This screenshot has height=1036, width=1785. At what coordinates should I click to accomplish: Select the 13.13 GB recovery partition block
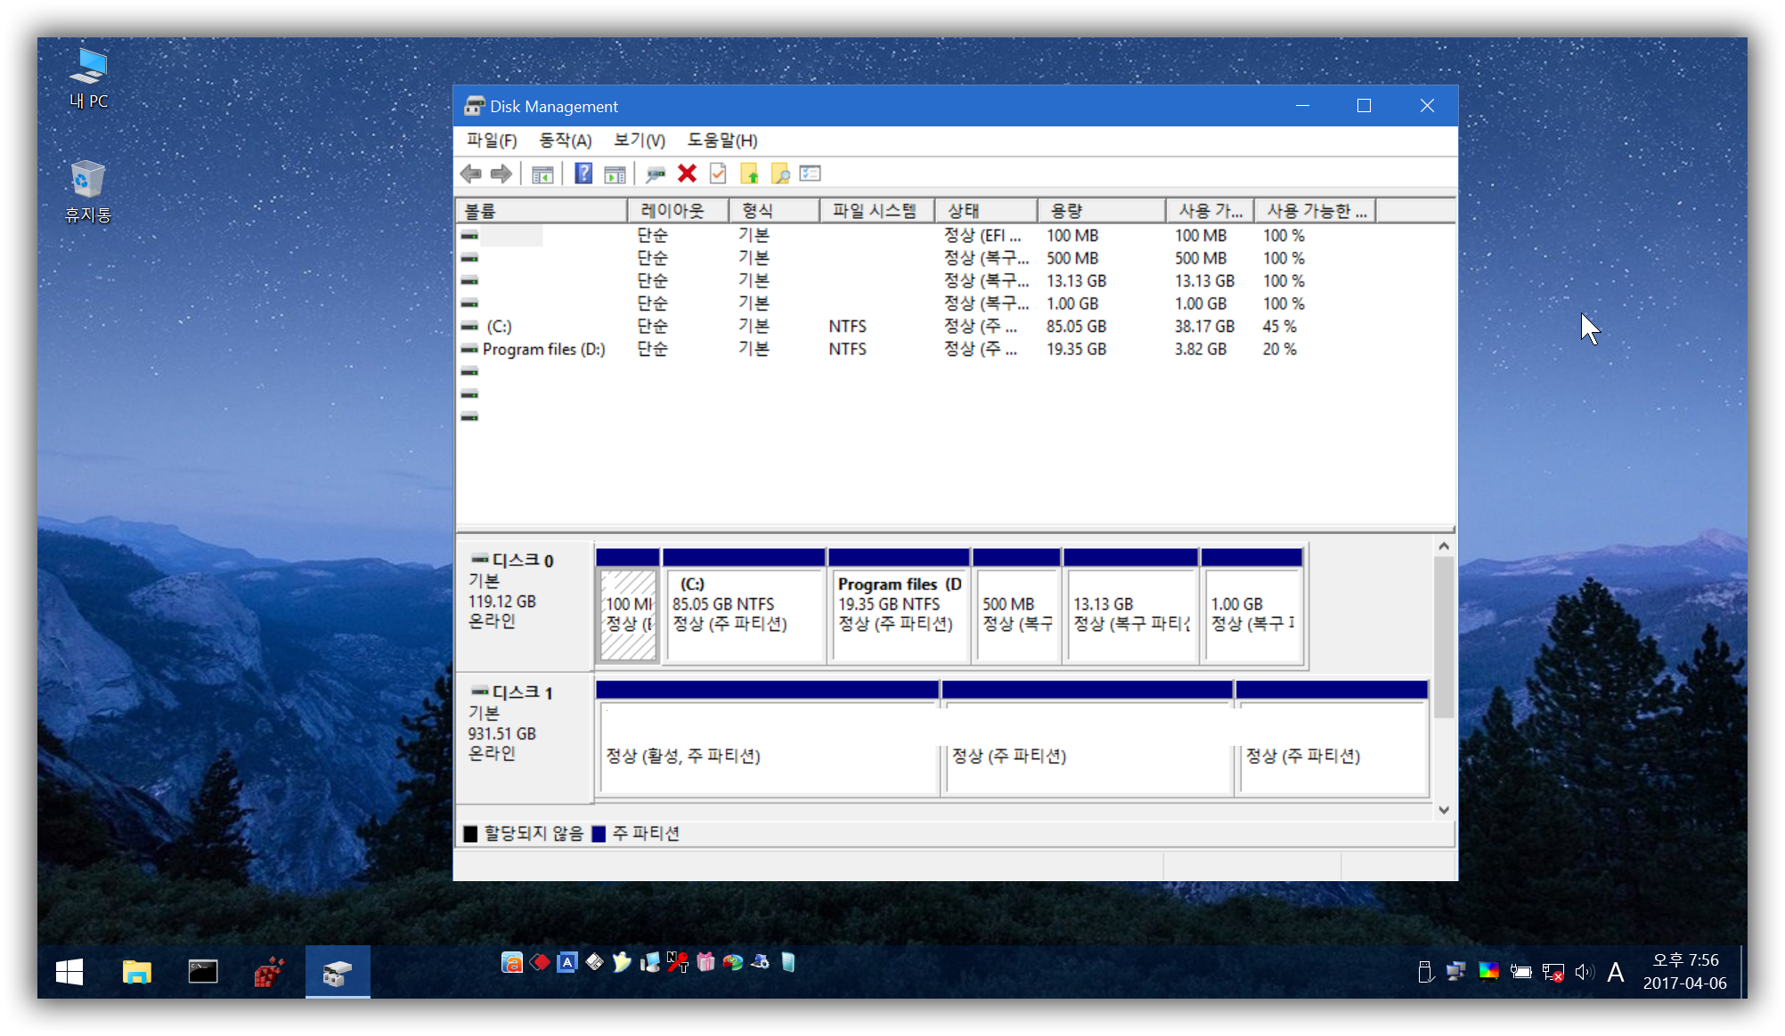point(1130,614)
